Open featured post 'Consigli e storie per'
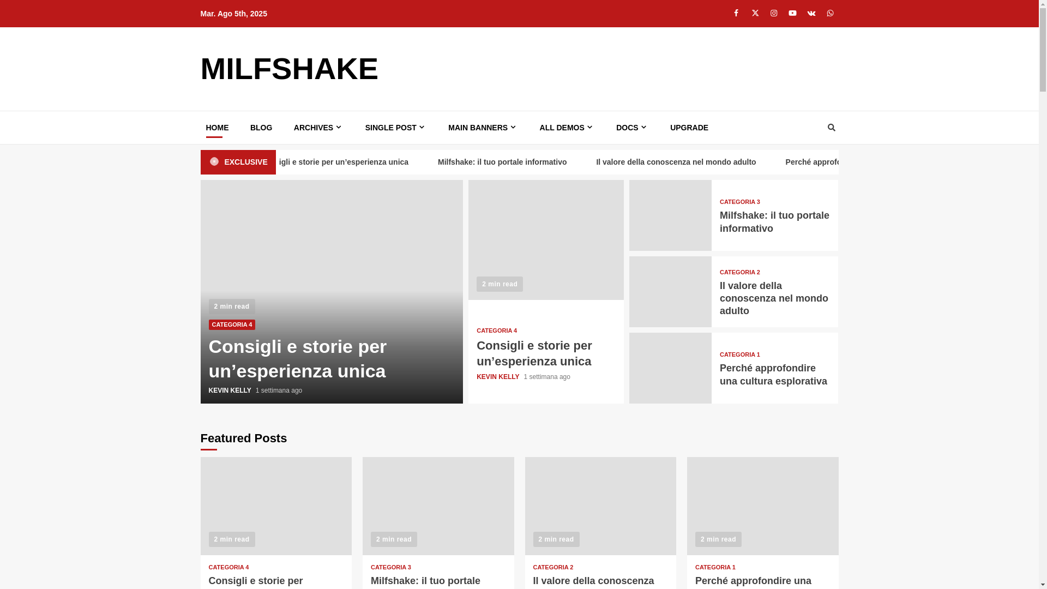 point(256,581)
